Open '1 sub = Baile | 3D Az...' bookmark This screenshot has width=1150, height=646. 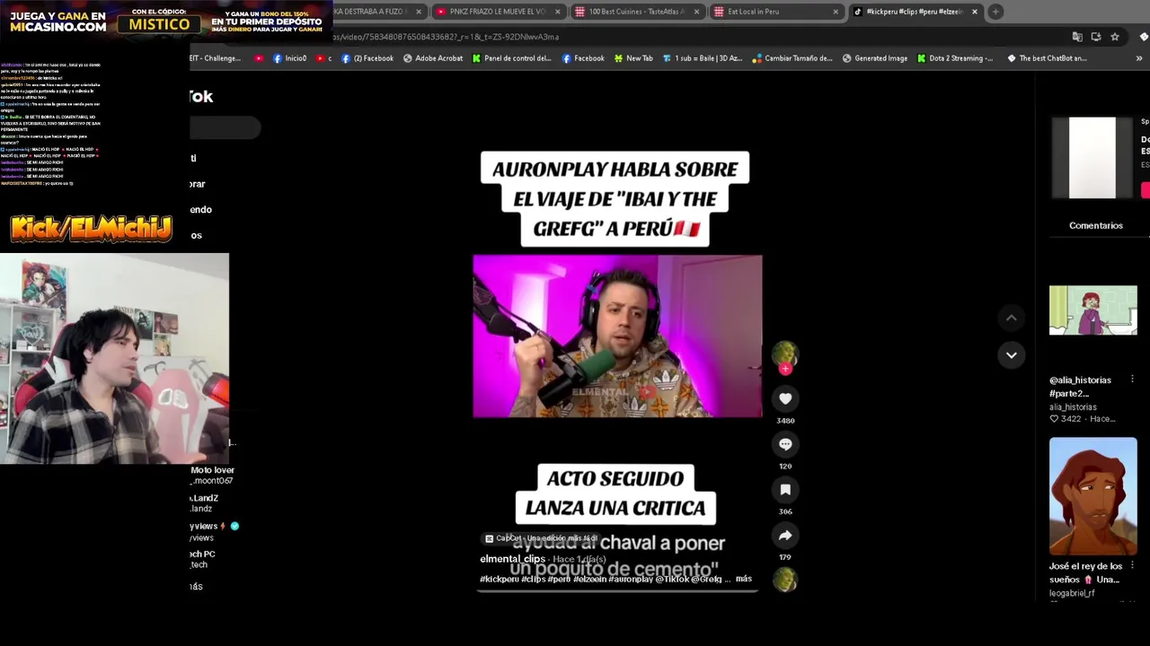[x=702, y=58]
